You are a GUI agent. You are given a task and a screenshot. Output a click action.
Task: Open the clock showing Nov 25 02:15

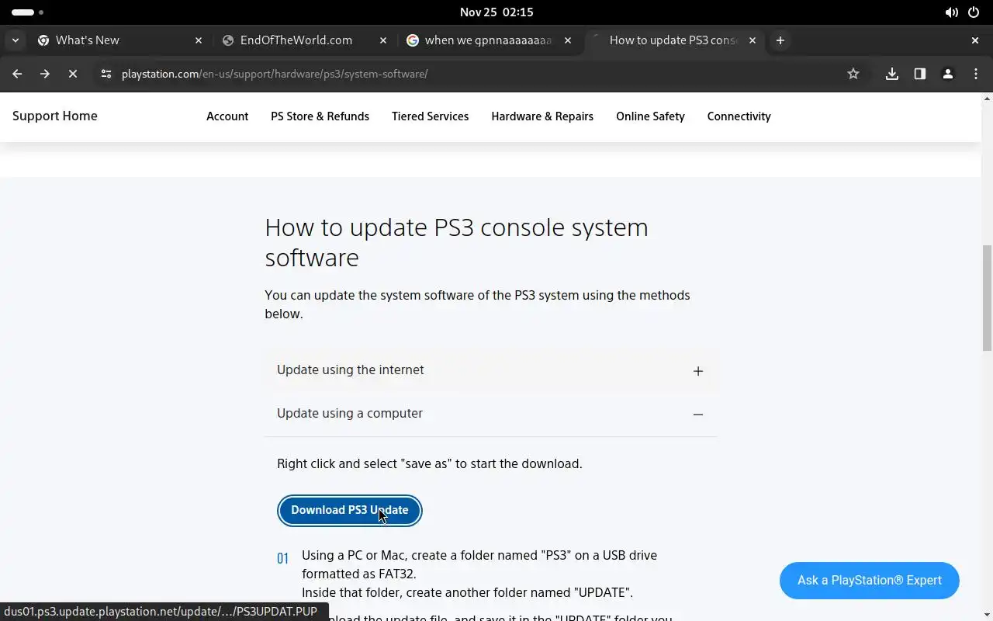pyautogui.click(x=496, y=12)
